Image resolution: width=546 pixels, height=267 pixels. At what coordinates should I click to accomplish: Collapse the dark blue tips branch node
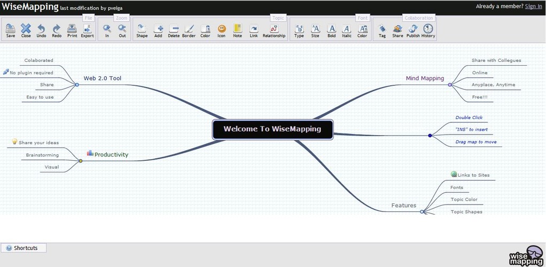[x=430, y=136]
